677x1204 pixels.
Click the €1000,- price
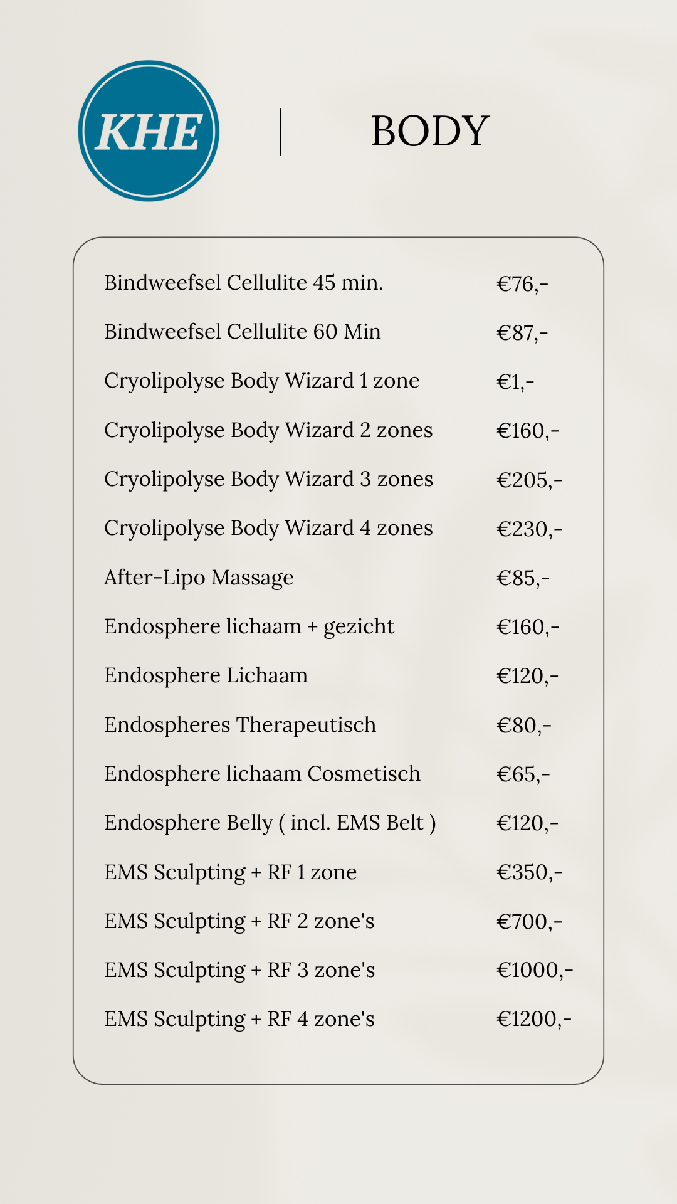pos(535,970)
